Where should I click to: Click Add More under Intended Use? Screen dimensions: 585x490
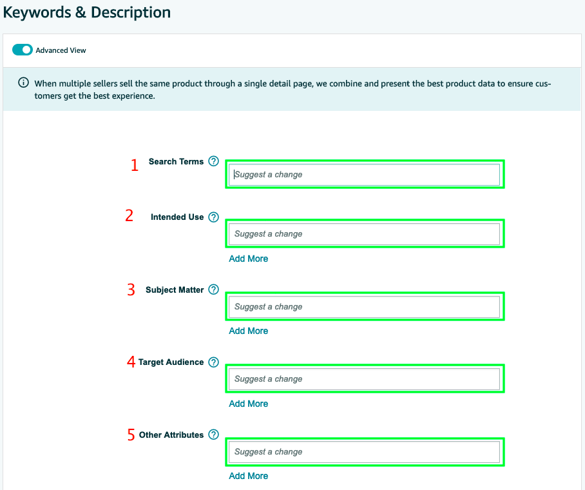tap(249, 259)
